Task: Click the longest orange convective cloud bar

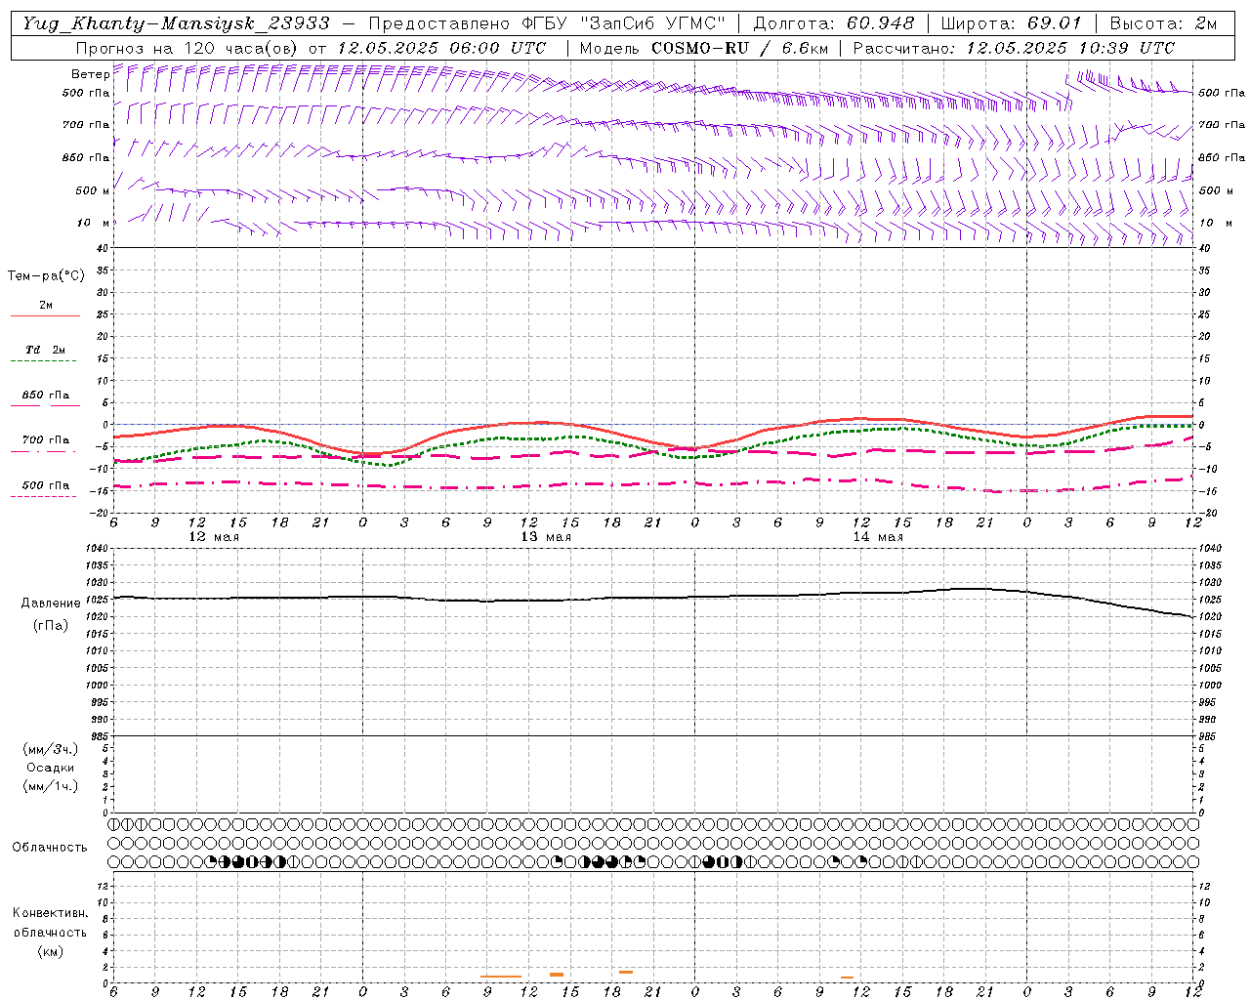Action: tap(501, 977)
